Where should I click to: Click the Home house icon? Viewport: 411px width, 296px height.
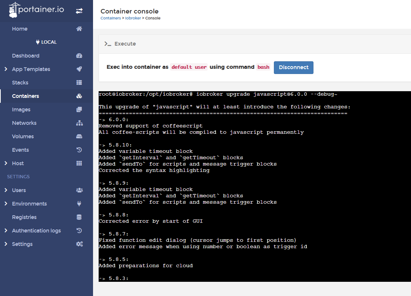(79, 29)
